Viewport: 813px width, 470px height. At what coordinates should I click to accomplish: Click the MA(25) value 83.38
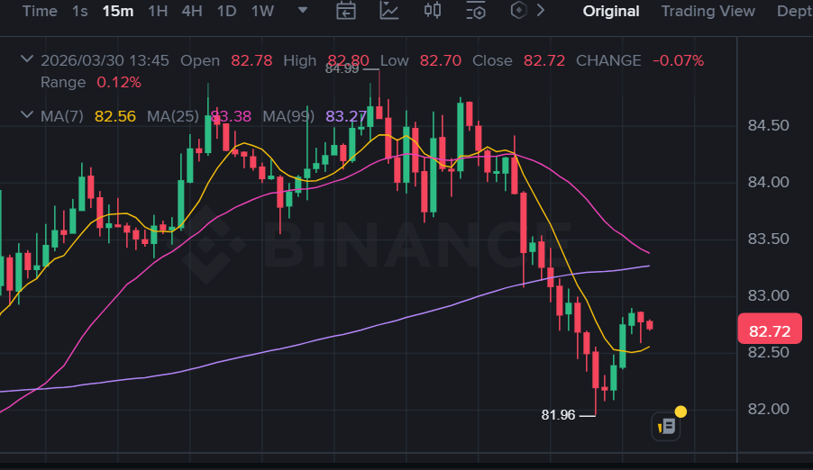coord(231,116)
